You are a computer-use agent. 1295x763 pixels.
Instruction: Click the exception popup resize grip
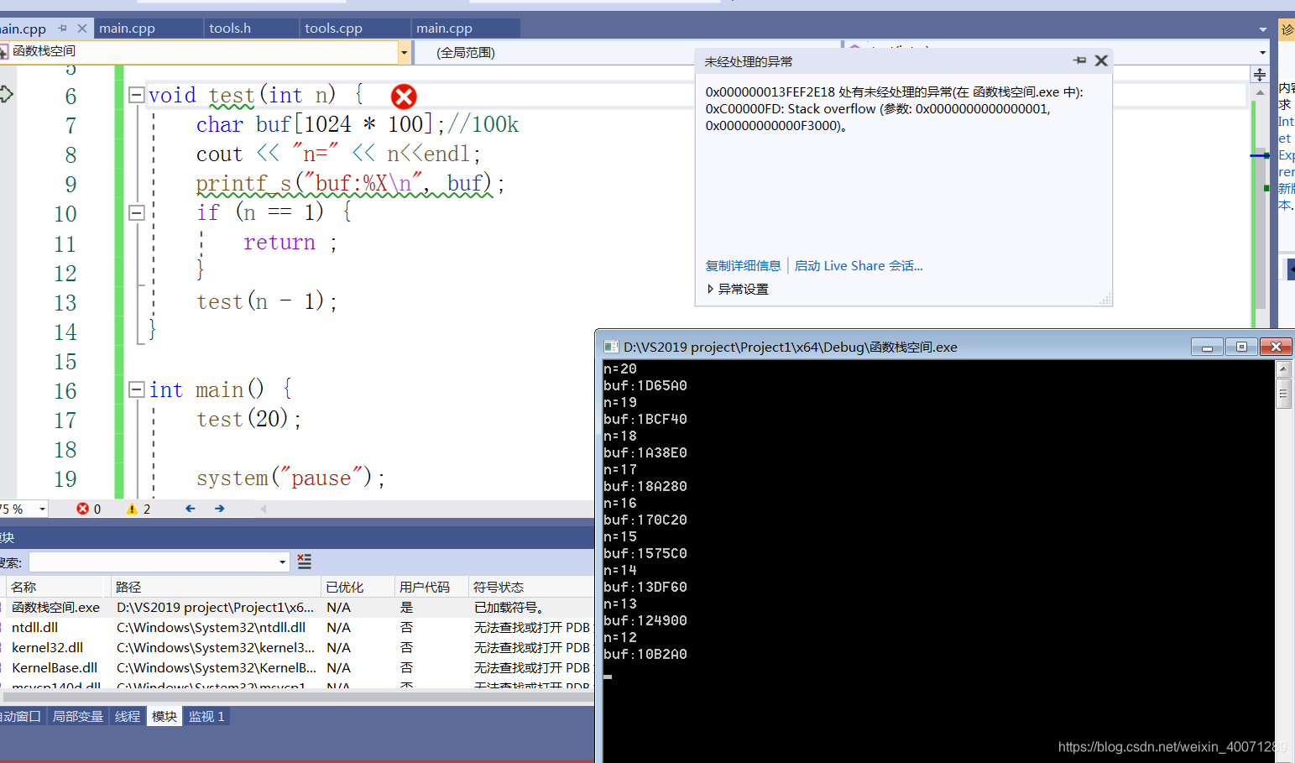pos(1105,299)
